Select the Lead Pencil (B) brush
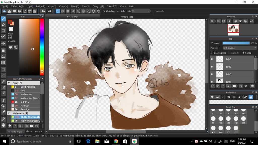The height and width of the screenshot is (145, 258). [x=25, y=87]
